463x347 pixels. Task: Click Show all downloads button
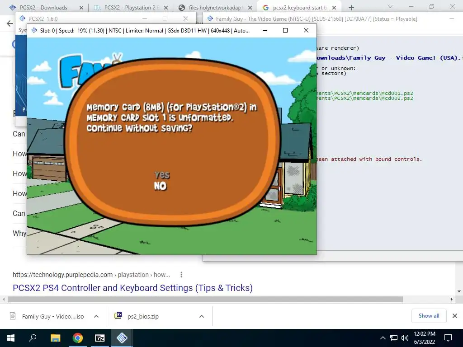click(429, 316)
